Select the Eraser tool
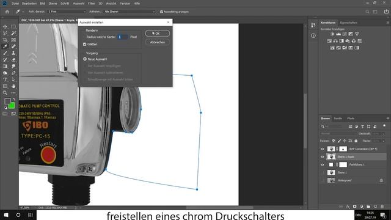391x220 pixels. click(13, 60)
